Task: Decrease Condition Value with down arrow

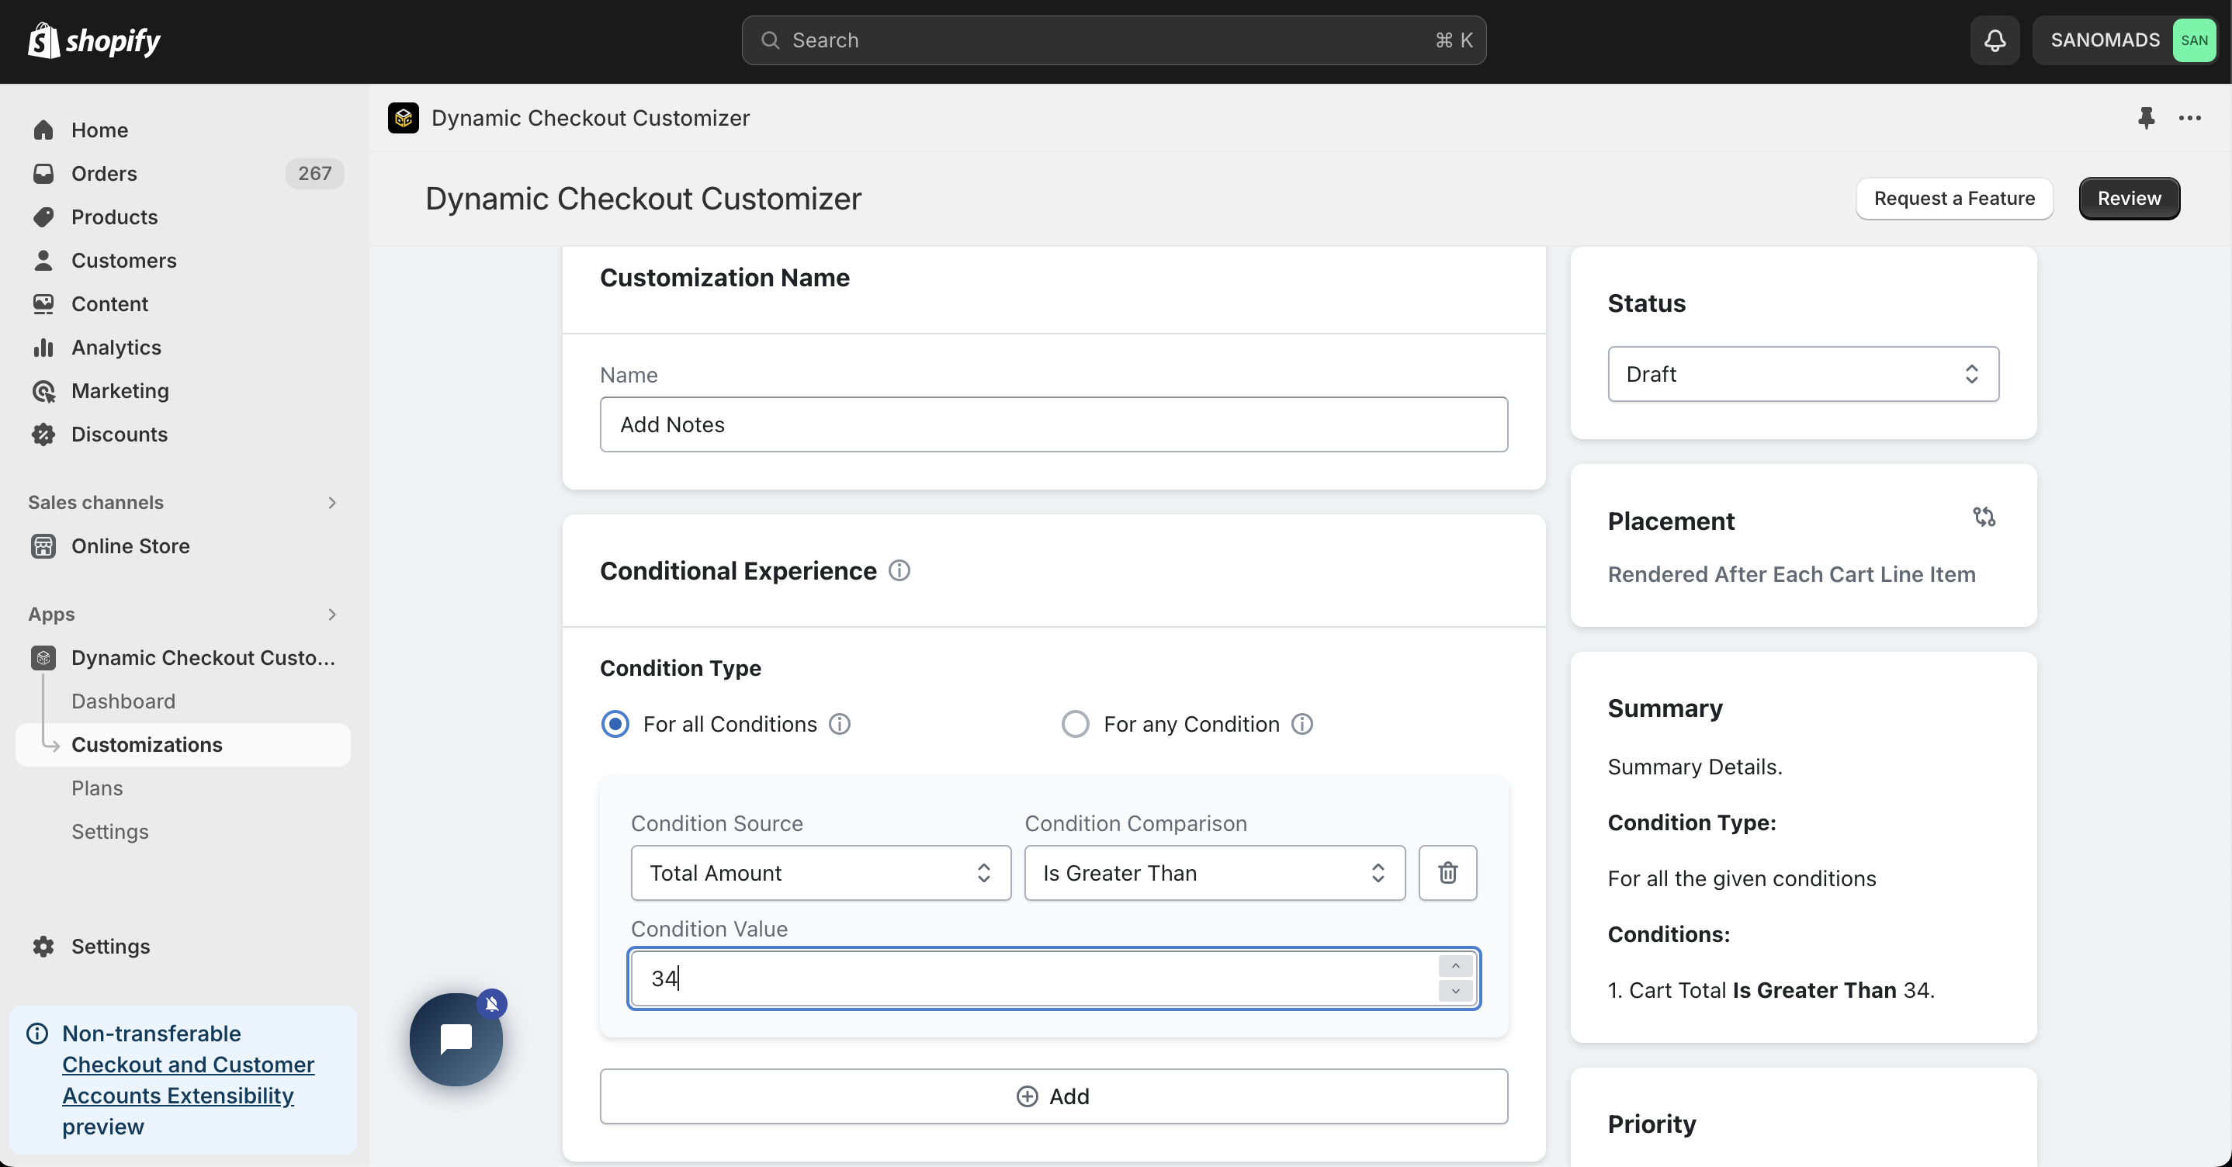Action: pyautogui.click(x=1456, y=990)
